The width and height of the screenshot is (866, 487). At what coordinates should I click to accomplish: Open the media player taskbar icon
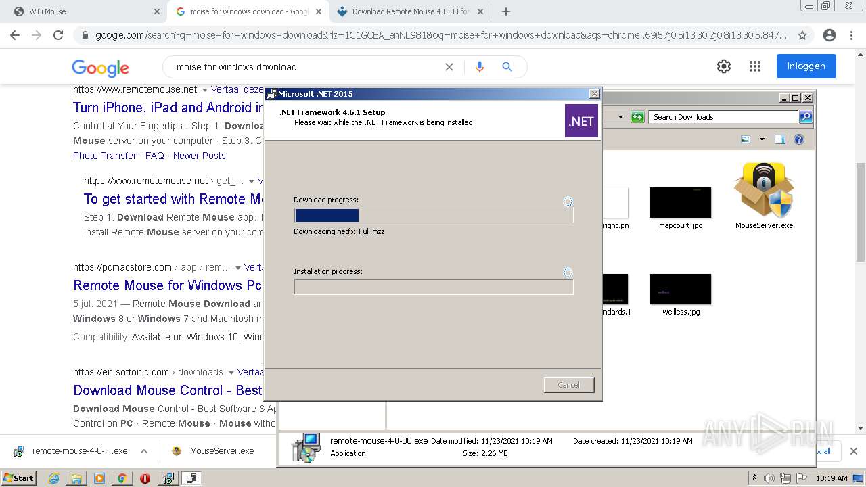(99, 478)
